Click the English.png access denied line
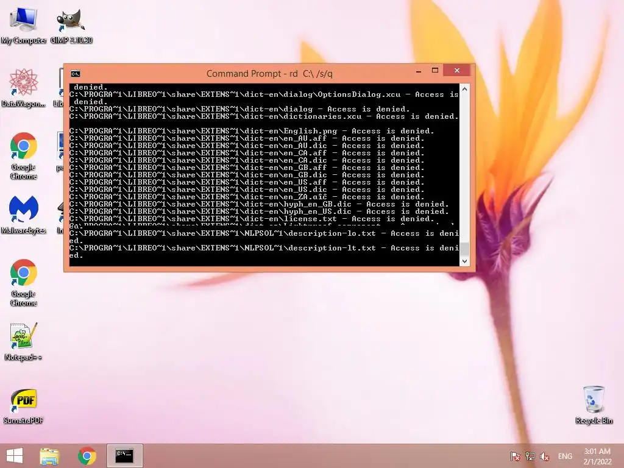This screenshot has height=468, width=624. click(252, 131)
